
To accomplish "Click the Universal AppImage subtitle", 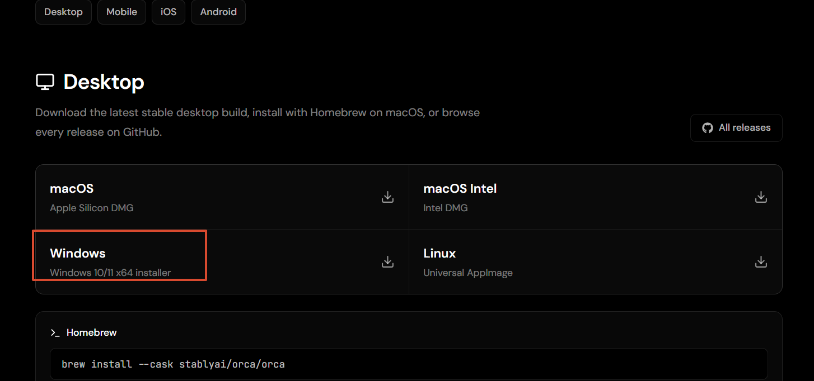I will click(468, 273).
